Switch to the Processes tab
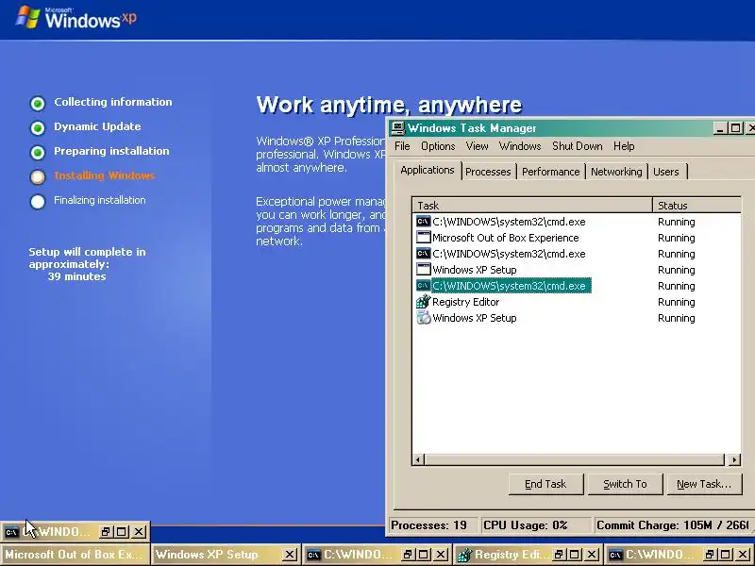 [x=488, y=172]
